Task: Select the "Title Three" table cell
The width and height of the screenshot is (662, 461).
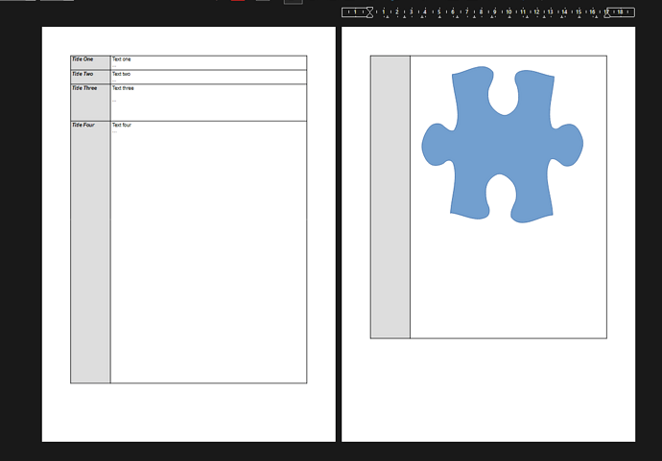Action: point(90,102)
